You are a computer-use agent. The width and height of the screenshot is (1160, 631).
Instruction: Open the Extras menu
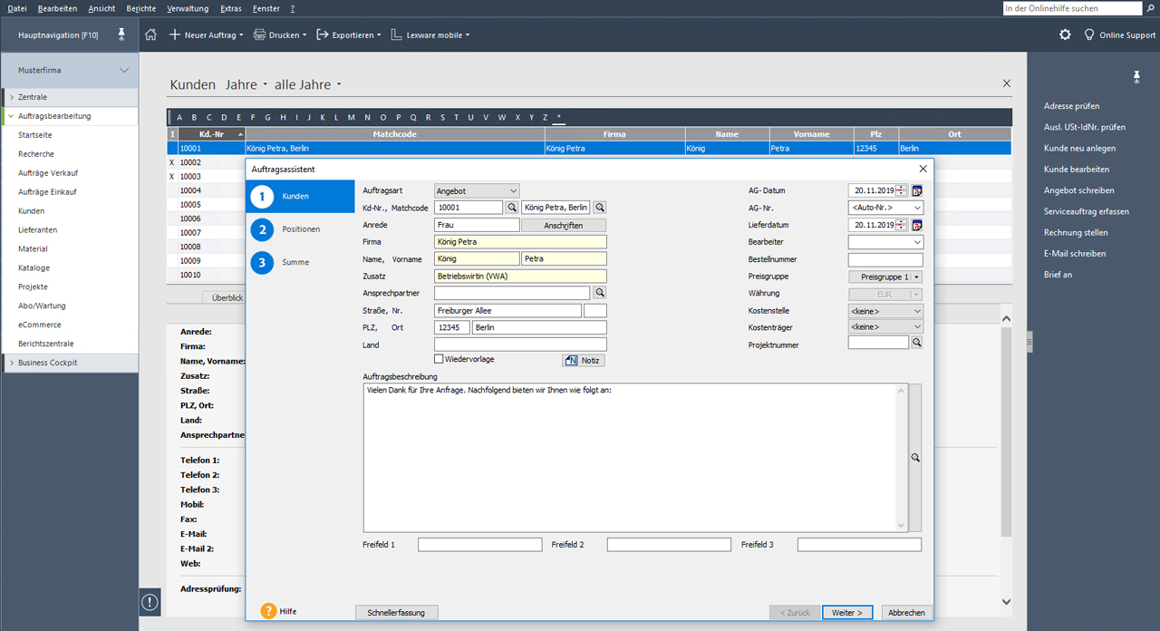(x=230, y=8)
